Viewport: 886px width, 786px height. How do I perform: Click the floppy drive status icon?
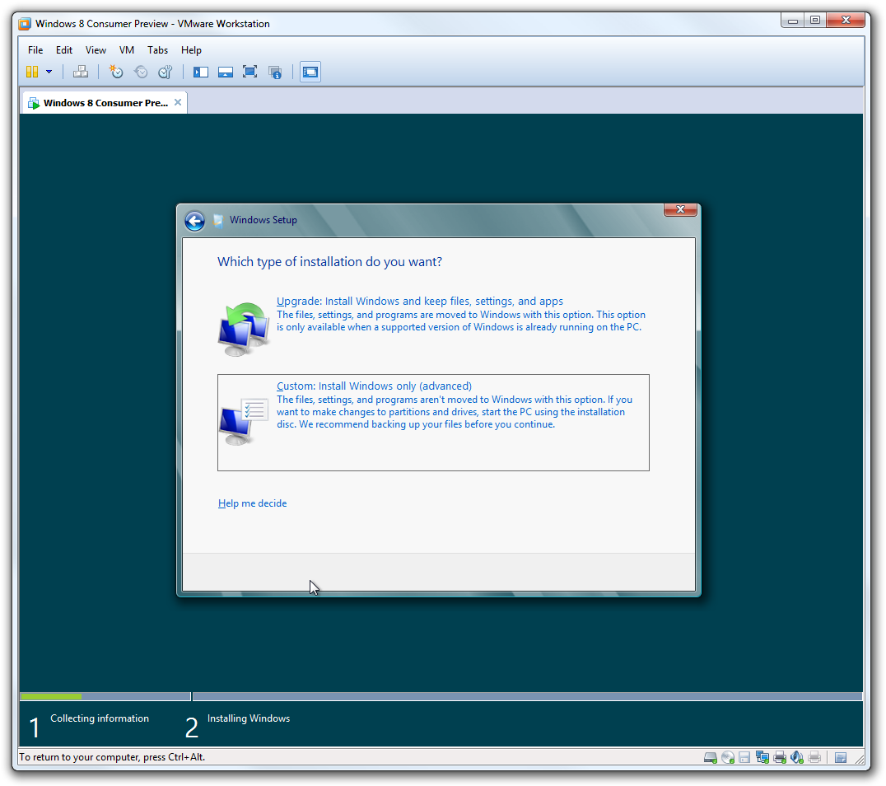[x=744, y=757]
